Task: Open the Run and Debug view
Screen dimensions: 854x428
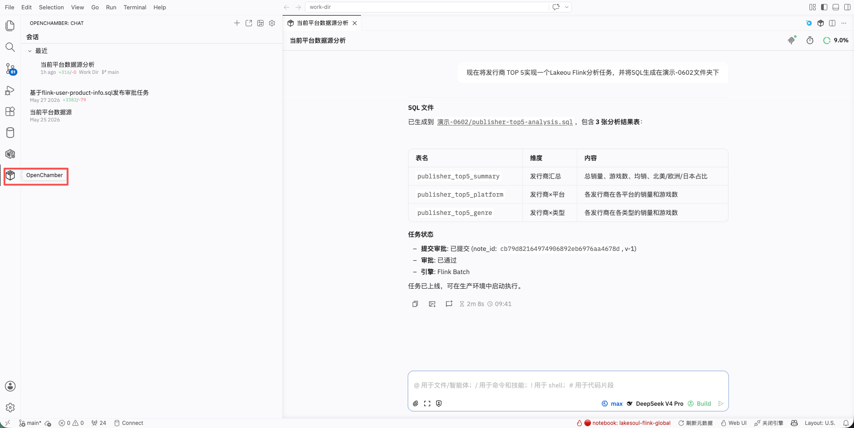Action: click(10, 90)
